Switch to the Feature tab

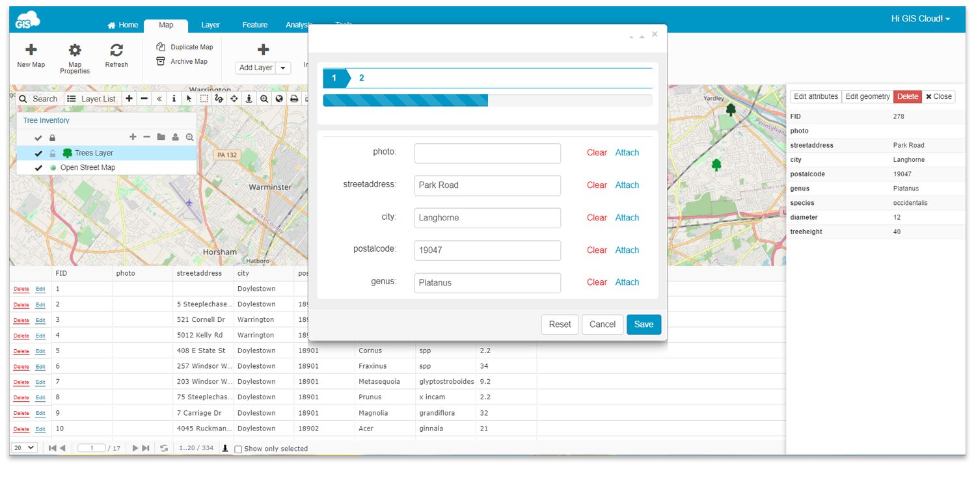pyautogui.click(x=254, y=25)
